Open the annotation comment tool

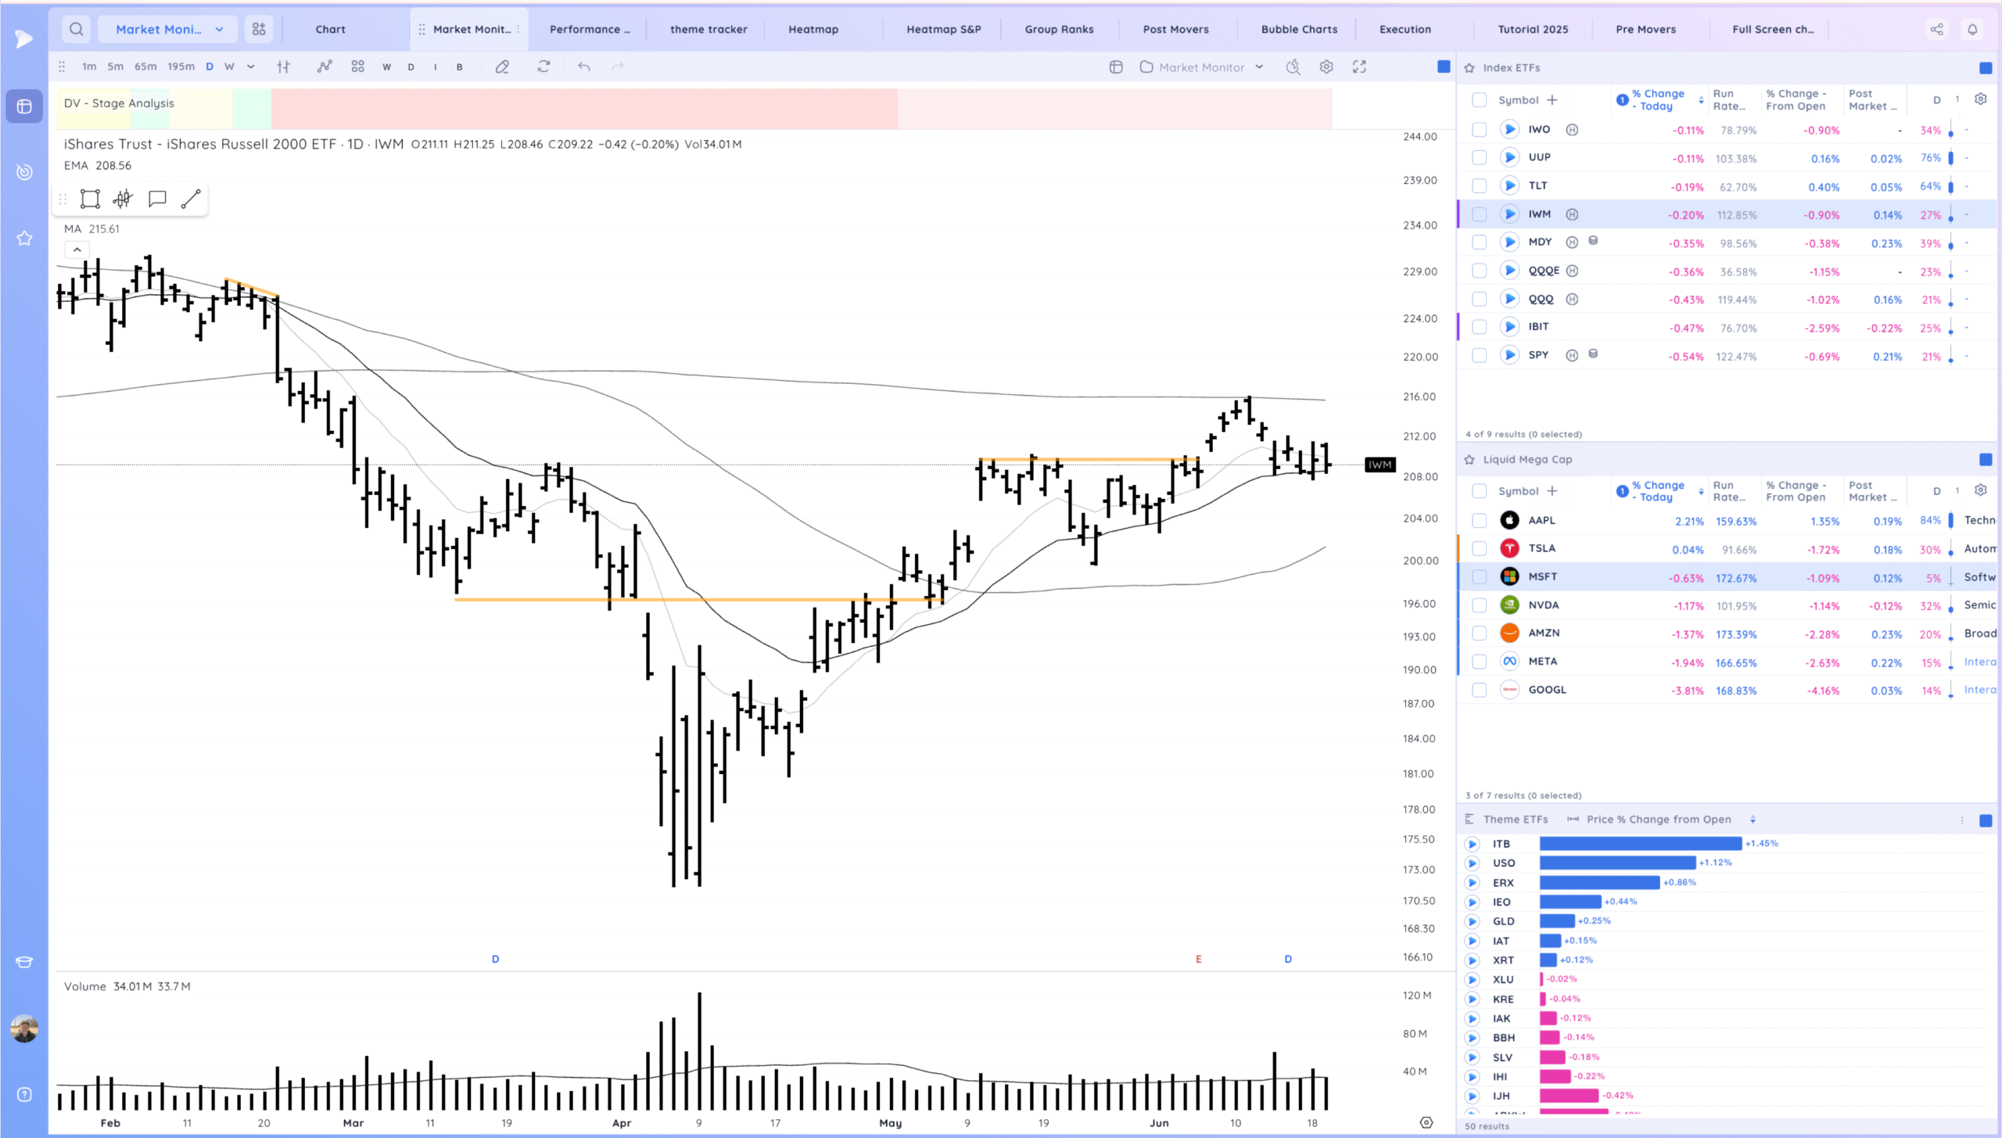tap(157, 199)
